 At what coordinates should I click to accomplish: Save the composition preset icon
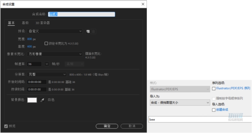[88, 32]
